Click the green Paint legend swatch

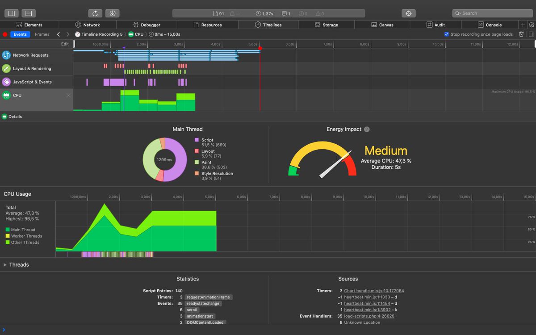[197, 163]
